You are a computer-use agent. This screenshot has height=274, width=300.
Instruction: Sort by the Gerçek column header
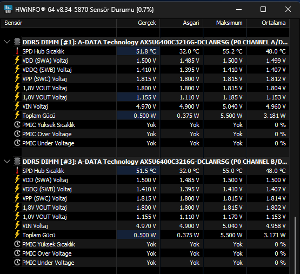click(138, 23)
